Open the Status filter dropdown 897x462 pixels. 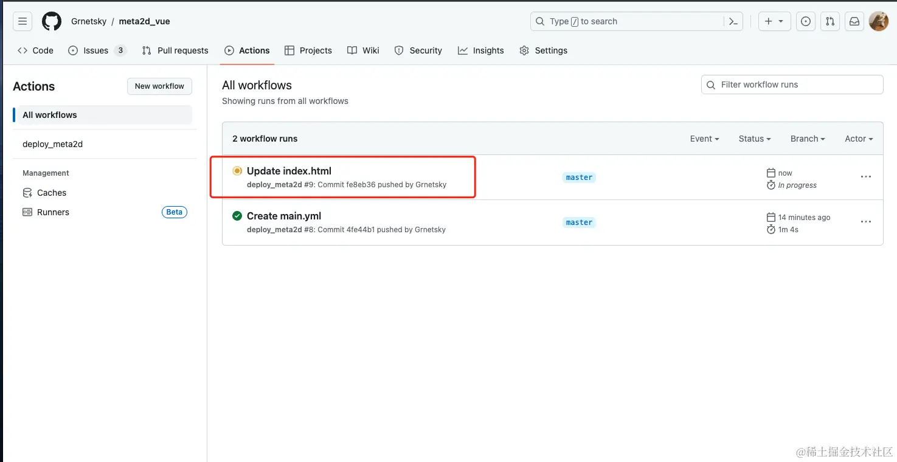[x=755, y=139]
